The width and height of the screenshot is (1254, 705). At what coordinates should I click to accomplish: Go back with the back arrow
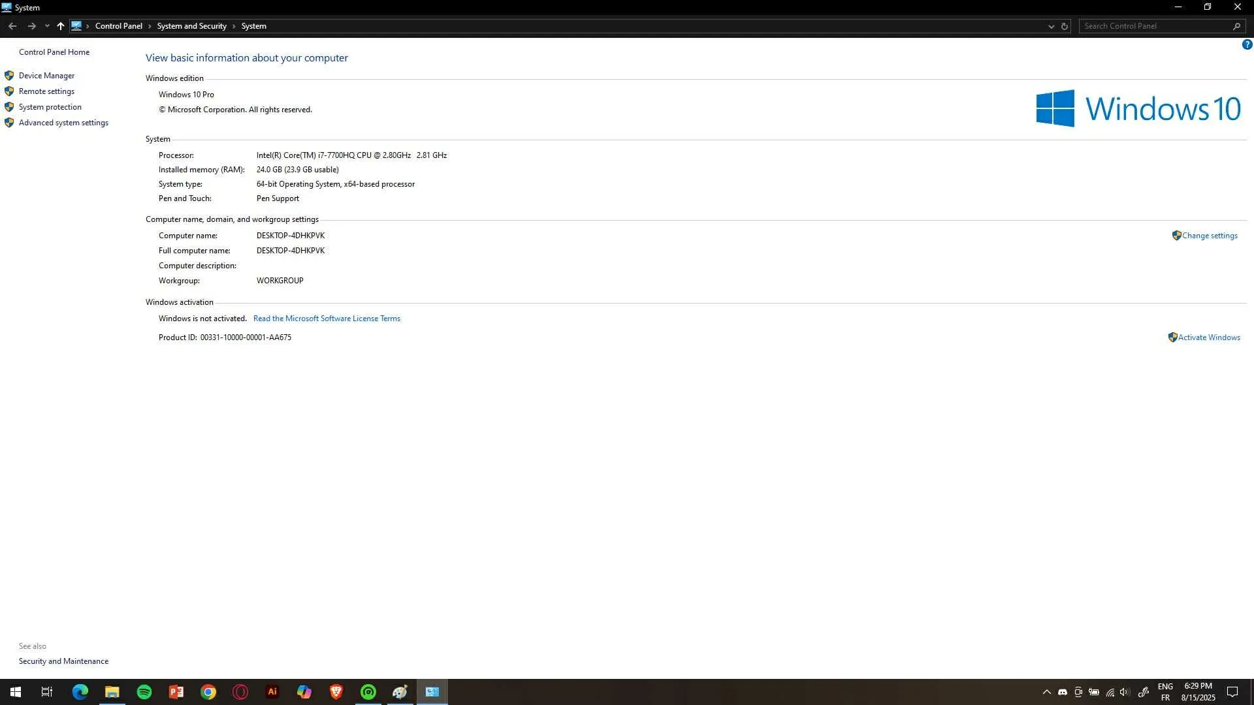[x=12, y=26]
